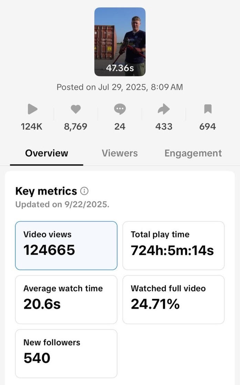Image resolution: width=240 pixels, height=385 pixels.
Task: Click the comments bubble icon
Action: pos(120,109)
